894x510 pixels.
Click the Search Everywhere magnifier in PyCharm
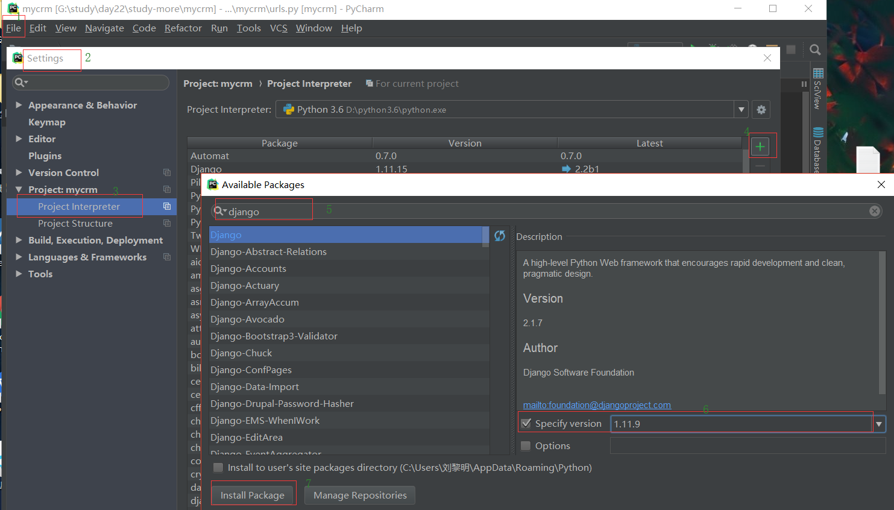point(815,50)
